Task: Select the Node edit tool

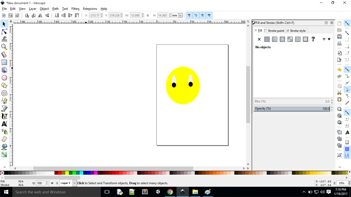Action: [4, 32]
